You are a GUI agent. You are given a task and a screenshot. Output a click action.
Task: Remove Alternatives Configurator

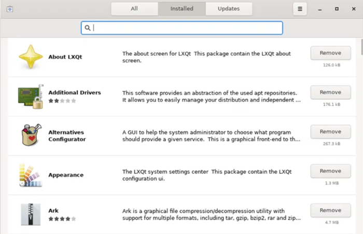pyautogui.click(x=330, y=132)
